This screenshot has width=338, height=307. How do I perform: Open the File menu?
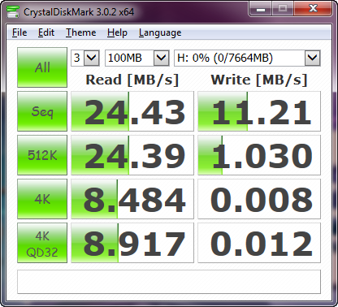[19, 32]
